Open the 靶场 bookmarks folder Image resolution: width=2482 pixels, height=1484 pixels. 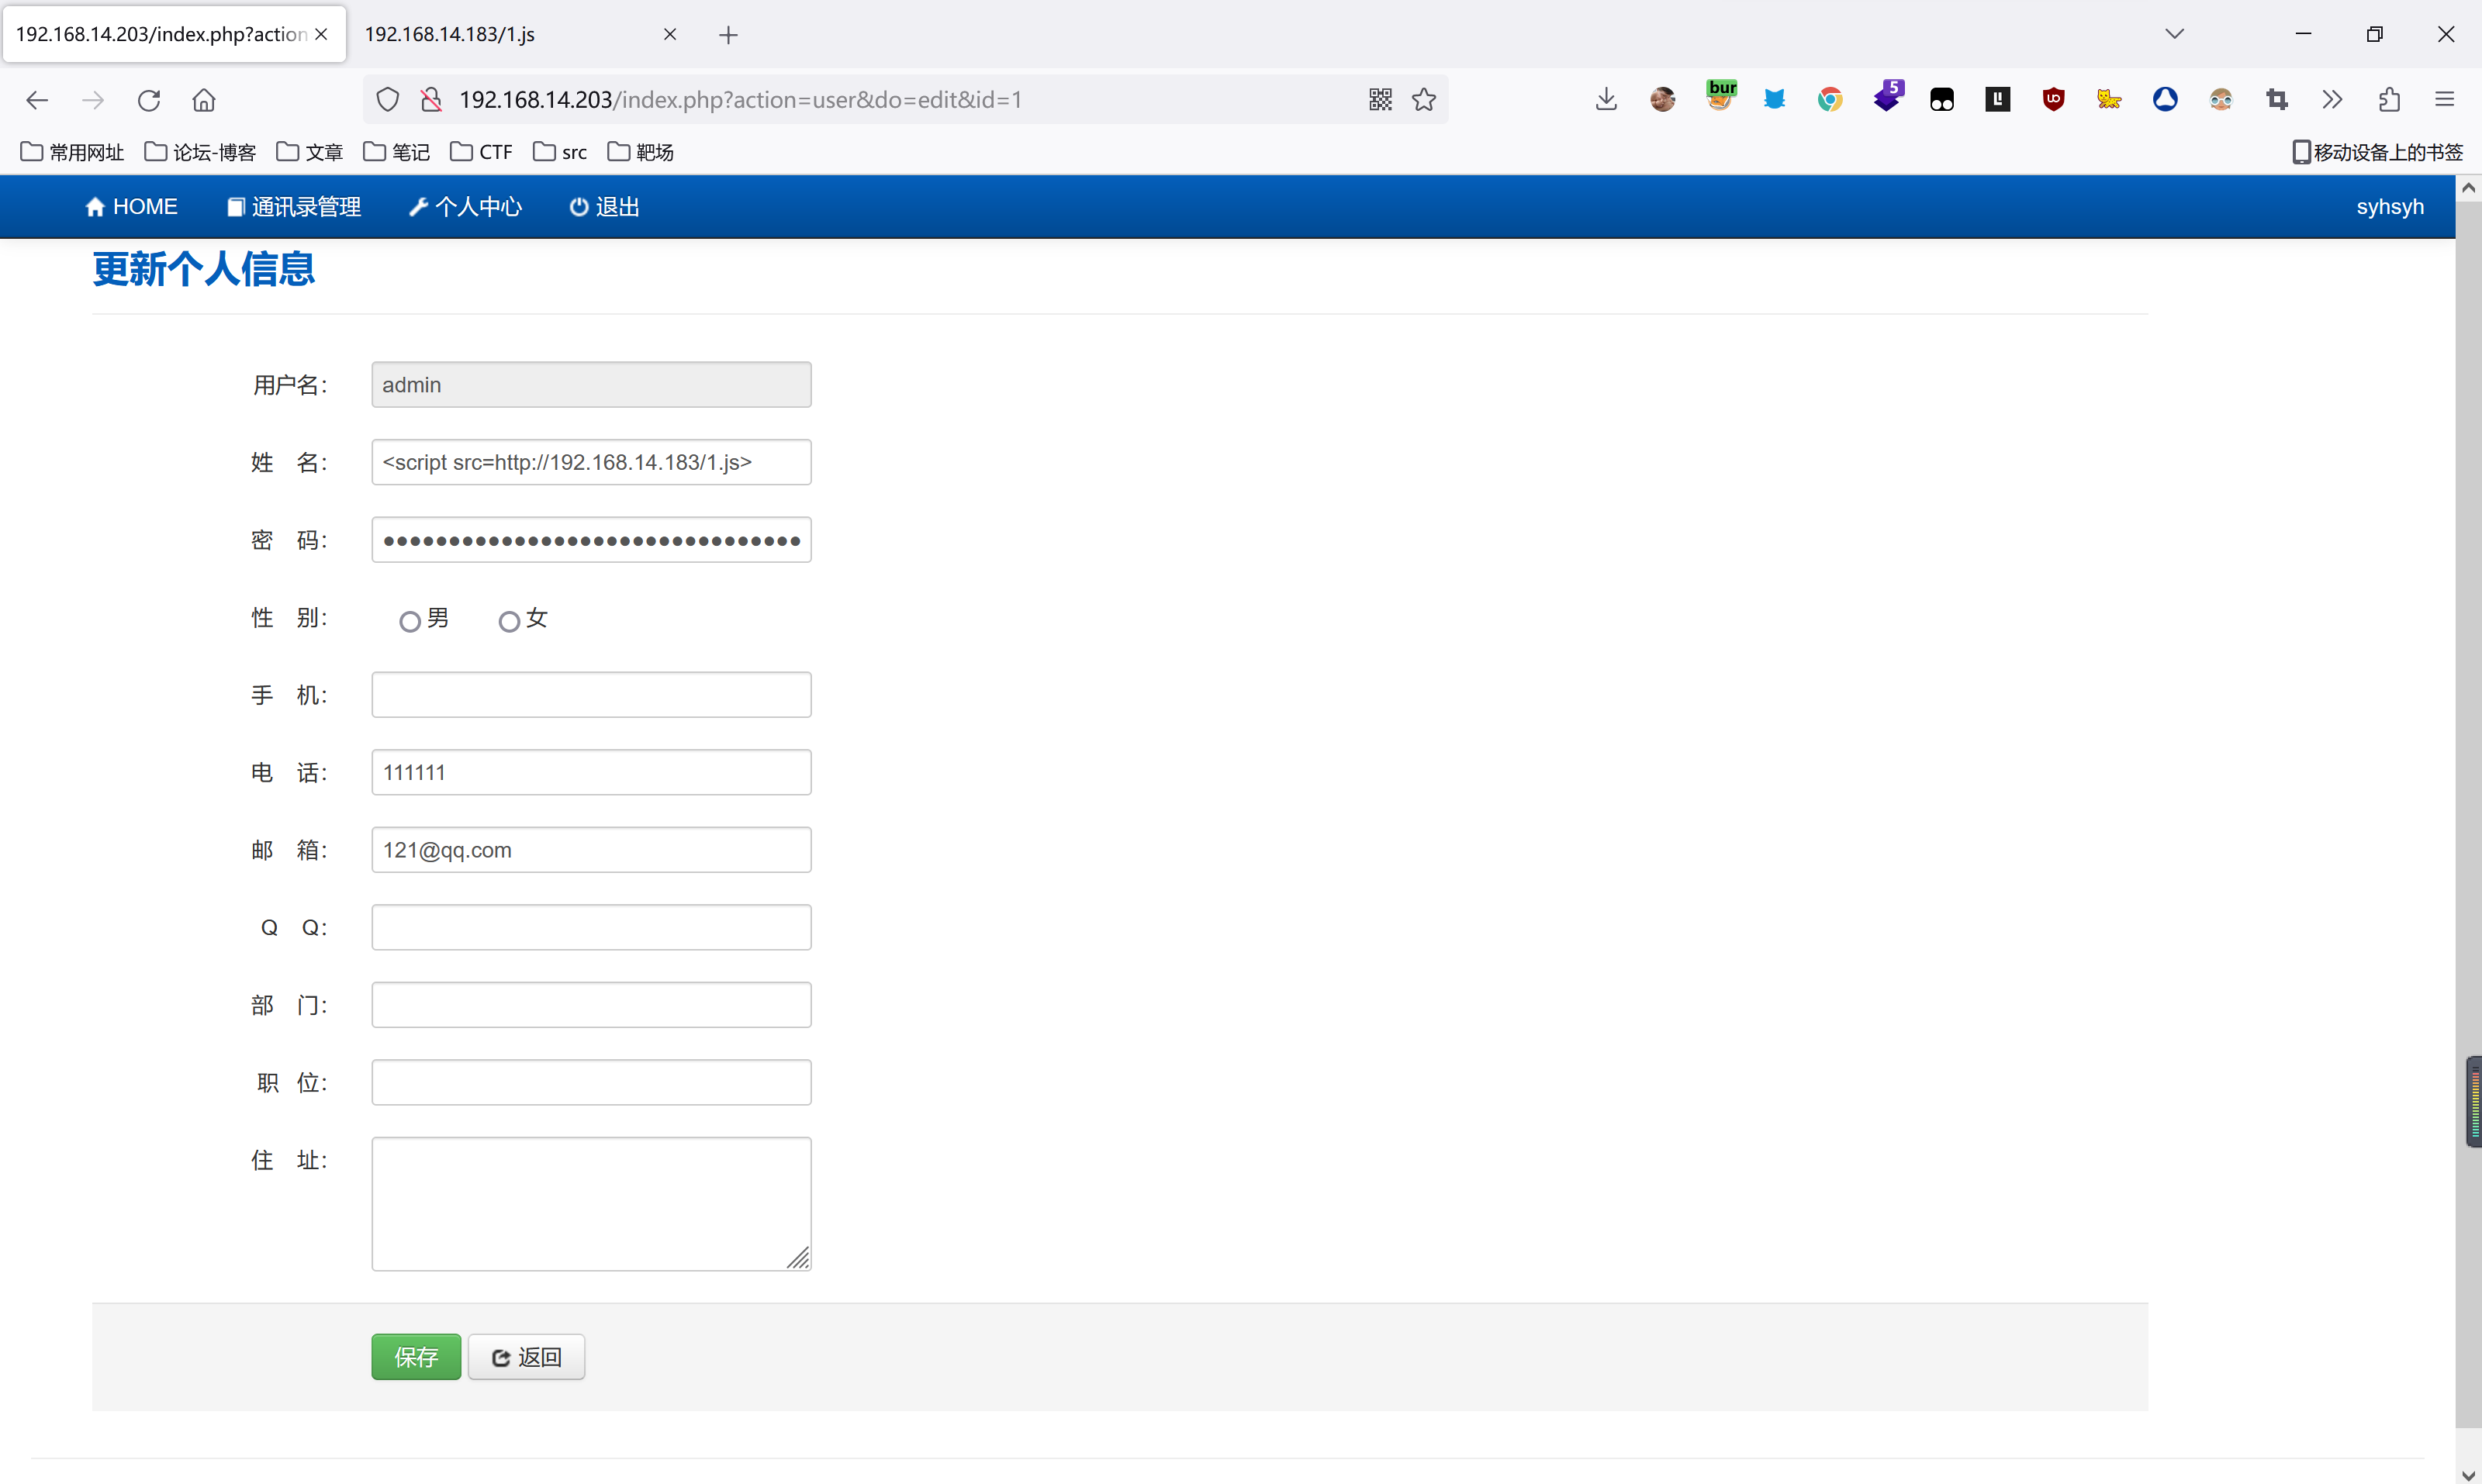[641, 152]
